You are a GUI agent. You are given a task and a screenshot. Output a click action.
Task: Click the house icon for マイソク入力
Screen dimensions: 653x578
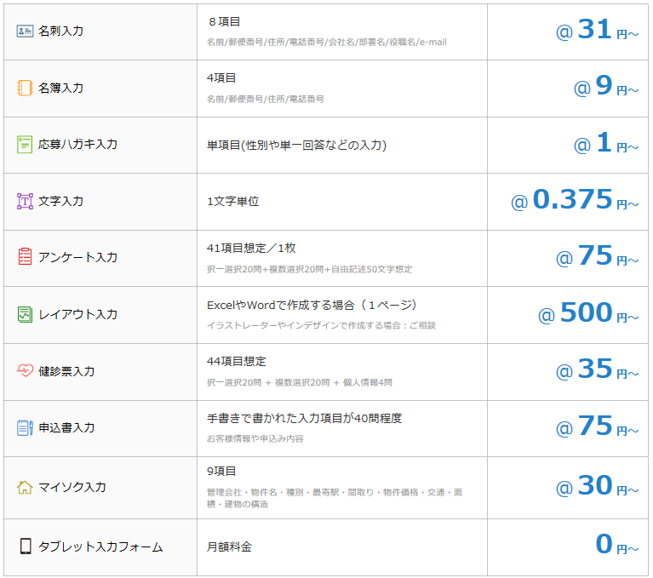point(25,487)
